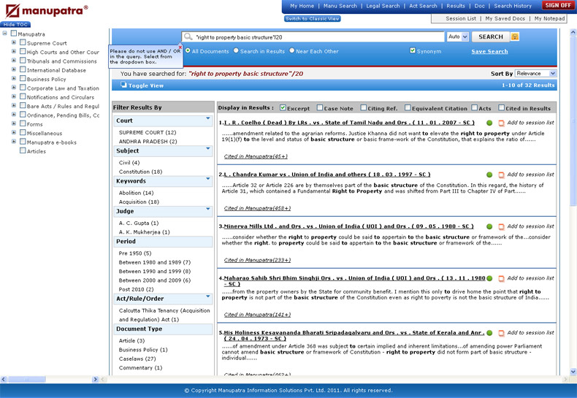Screen dimensions: 577x398
Task: Open Manu Search menu item
Action: click(340, 6)
